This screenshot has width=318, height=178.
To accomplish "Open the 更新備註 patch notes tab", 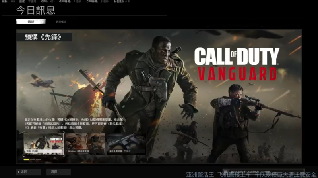I will pyautogui.click(x=61, y=22).
